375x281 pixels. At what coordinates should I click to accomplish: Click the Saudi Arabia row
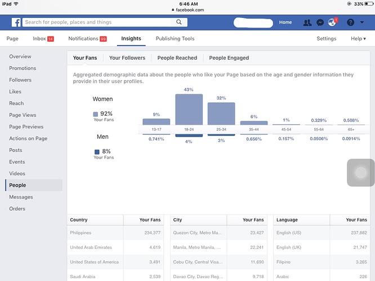click(115, 276)
